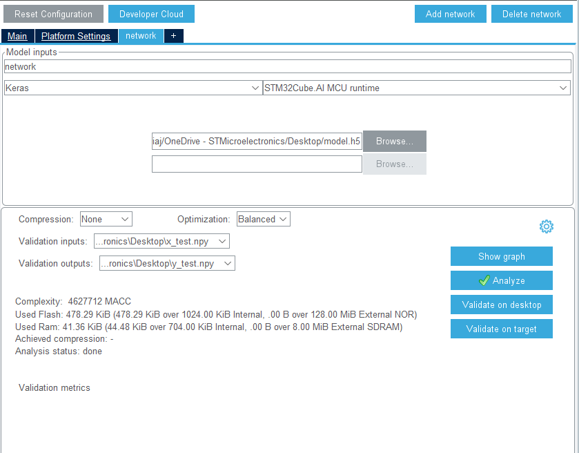The width and height of the screenshot is (579, 453).
Task: Run Validate on desktop
Action: (501, 305)
